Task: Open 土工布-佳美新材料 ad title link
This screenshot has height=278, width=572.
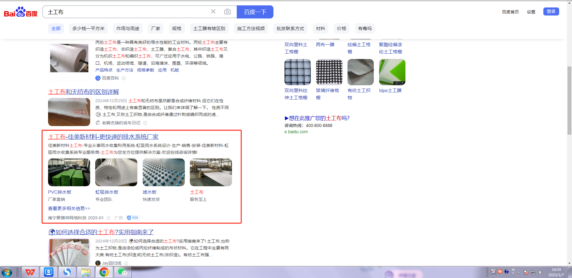Action: click(103, 137)
